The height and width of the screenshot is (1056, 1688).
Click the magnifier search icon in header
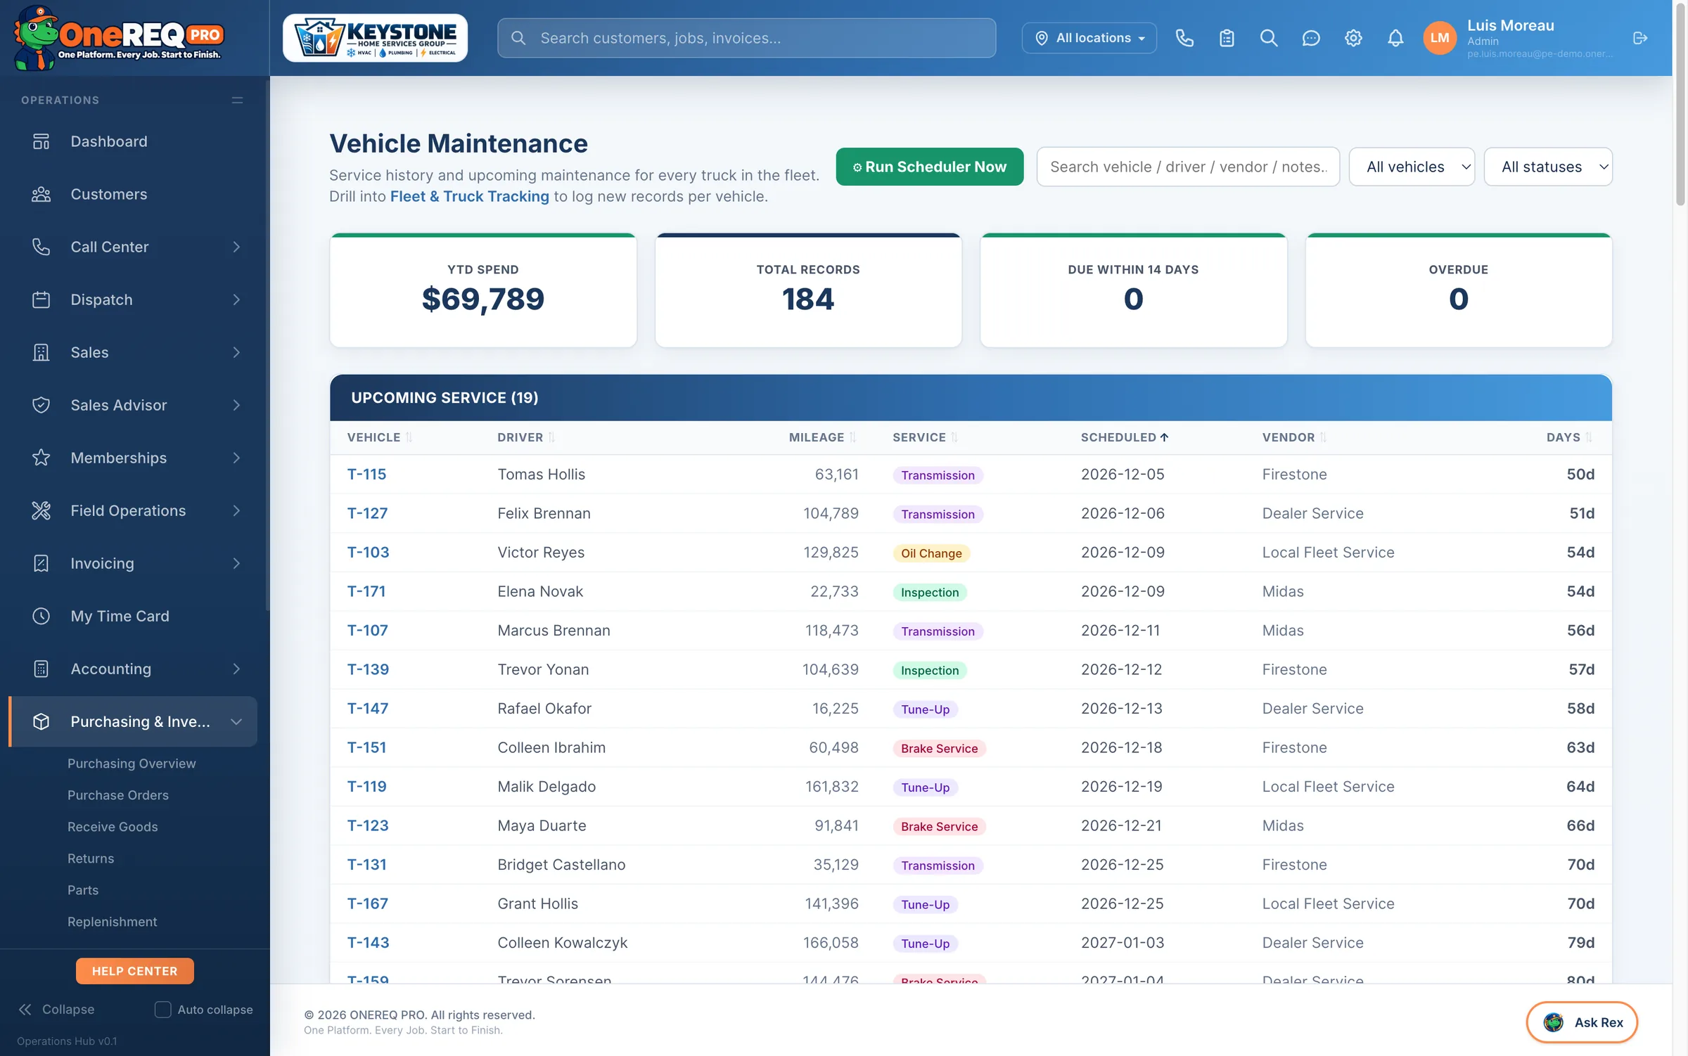tap(1269, 38)
